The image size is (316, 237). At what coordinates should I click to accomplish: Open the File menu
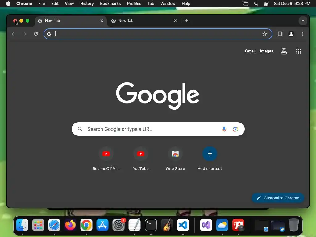[x=42, y=4]
